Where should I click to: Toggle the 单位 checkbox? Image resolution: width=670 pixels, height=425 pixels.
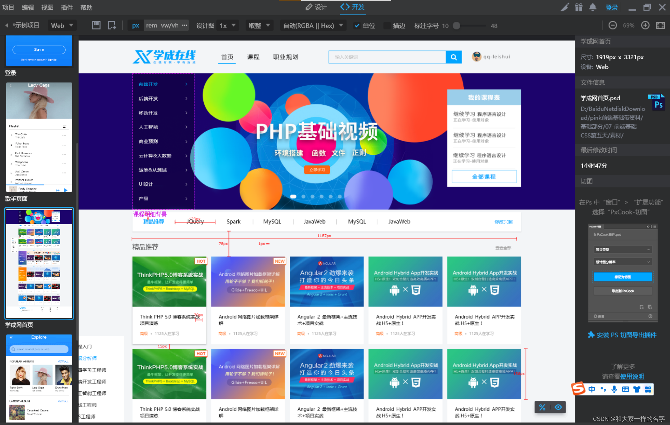[357, 26]
